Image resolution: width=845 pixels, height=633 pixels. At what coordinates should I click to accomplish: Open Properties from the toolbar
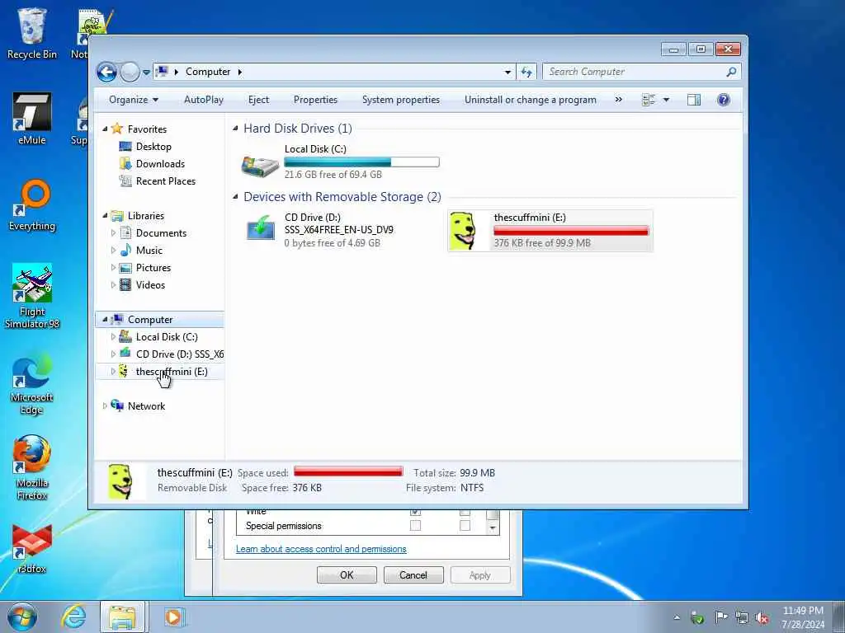(315, 100)
